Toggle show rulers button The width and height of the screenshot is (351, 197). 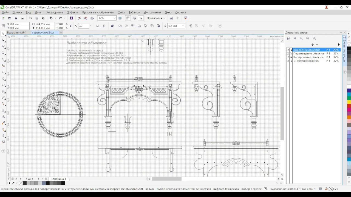(128, 18)
